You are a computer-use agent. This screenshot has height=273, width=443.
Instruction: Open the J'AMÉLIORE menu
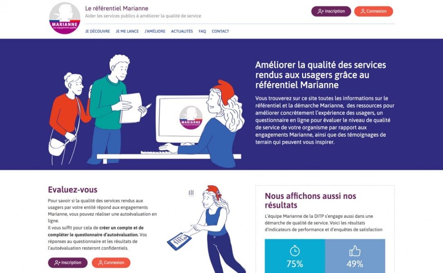click(x=155, y=31)
